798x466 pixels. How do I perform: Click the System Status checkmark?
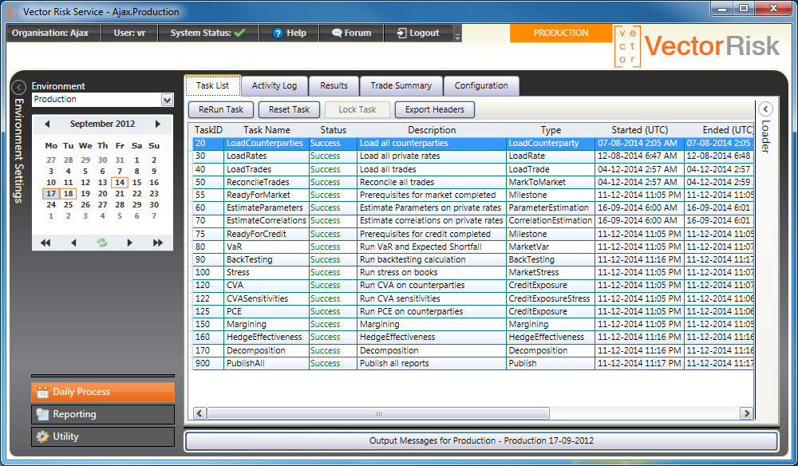239,33
